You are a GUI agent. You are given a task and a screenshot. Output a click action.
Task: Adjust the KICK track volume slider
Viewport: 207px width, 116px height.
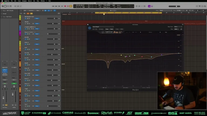54,50
